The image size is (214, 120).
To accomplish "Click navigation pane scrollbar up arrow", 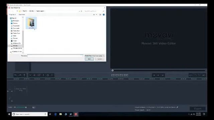I will pyautogui.click(x=23, y=17).
